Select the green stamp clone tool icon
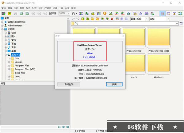The height and width of the screenshot is (133, 184). point(111,14)
